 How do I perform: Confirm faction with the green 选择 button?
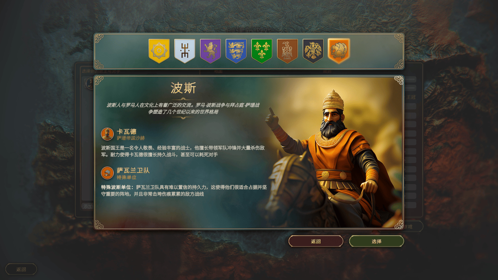pos(376,241)
